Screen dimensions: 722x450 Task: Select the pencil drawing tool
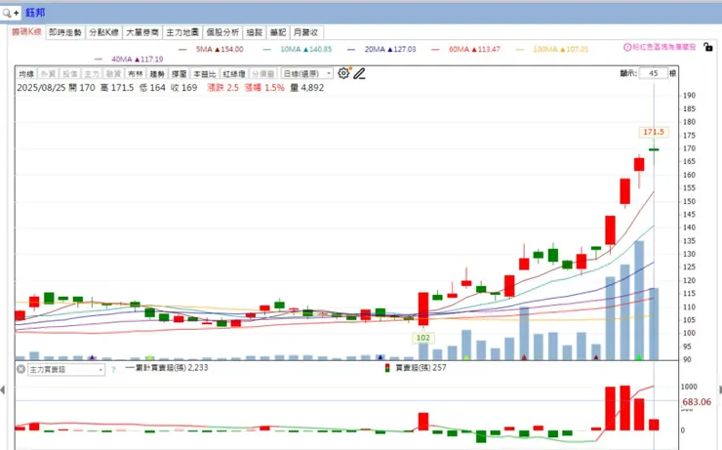pos(360,73)
